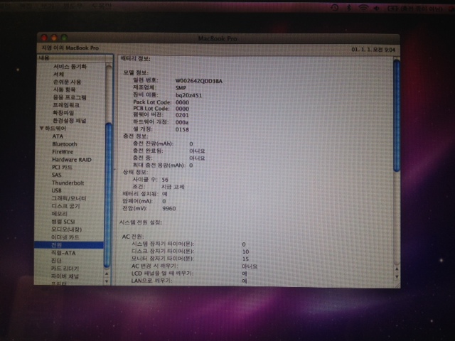Screen dimensions: 455x341
Task: Click the battery info pane vertical scrollbar
Action: (x=396, y=114)
